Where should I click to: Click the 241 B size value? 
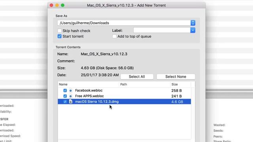[x=177, y=96]
